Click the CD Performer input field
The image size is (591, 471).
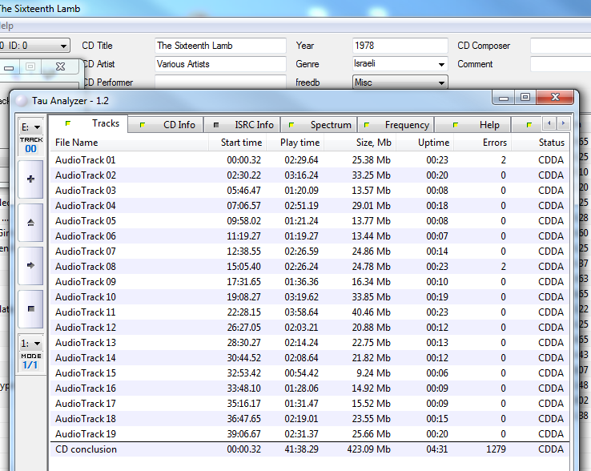click(220, 82)
